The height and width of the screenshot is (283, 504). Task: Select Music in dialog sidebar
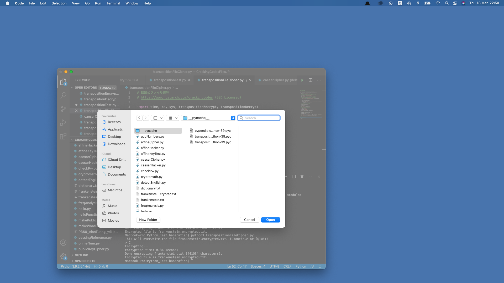click(x=114, y=206)
